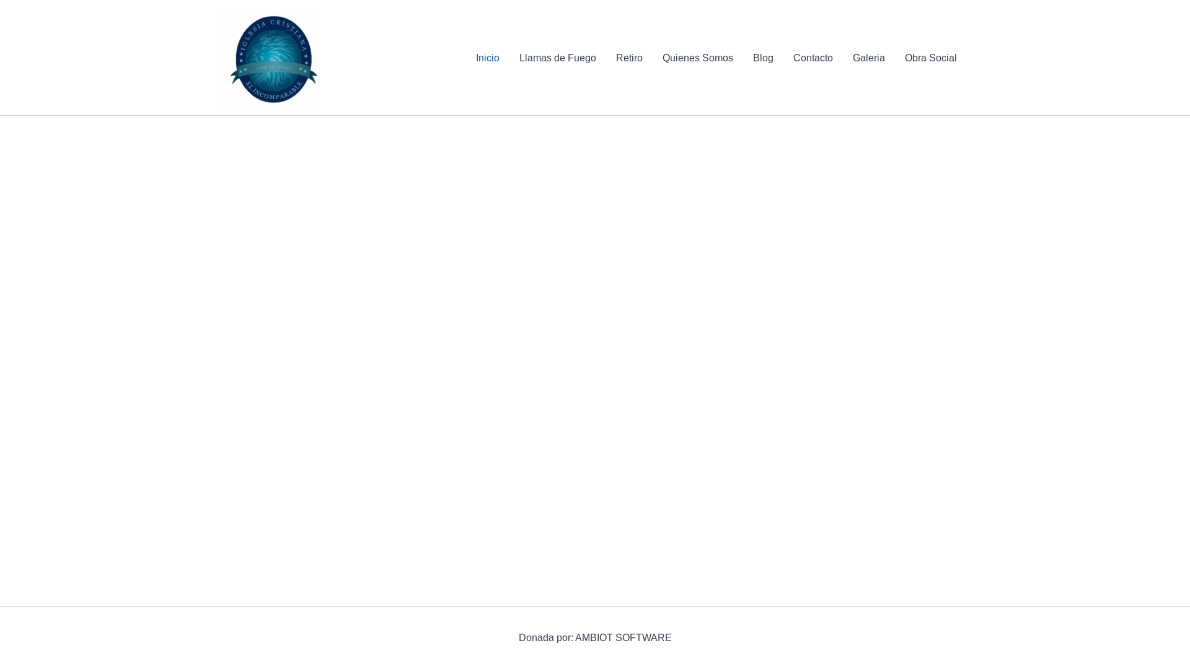Screen dimensions: 1190x669
Task: Click the Iglesia Cristiana El Incomparable logo
Action: pyautogui.click(x=273, y=59)
